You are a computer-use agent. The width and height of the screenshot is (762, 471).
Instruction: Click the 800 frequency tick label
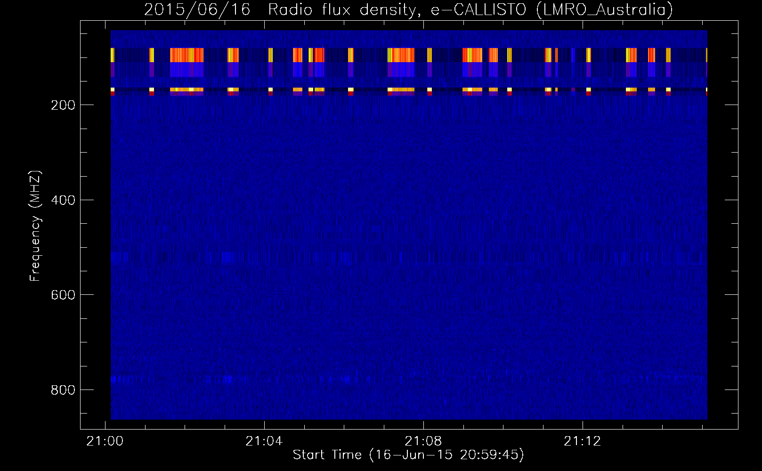[63, 390]
